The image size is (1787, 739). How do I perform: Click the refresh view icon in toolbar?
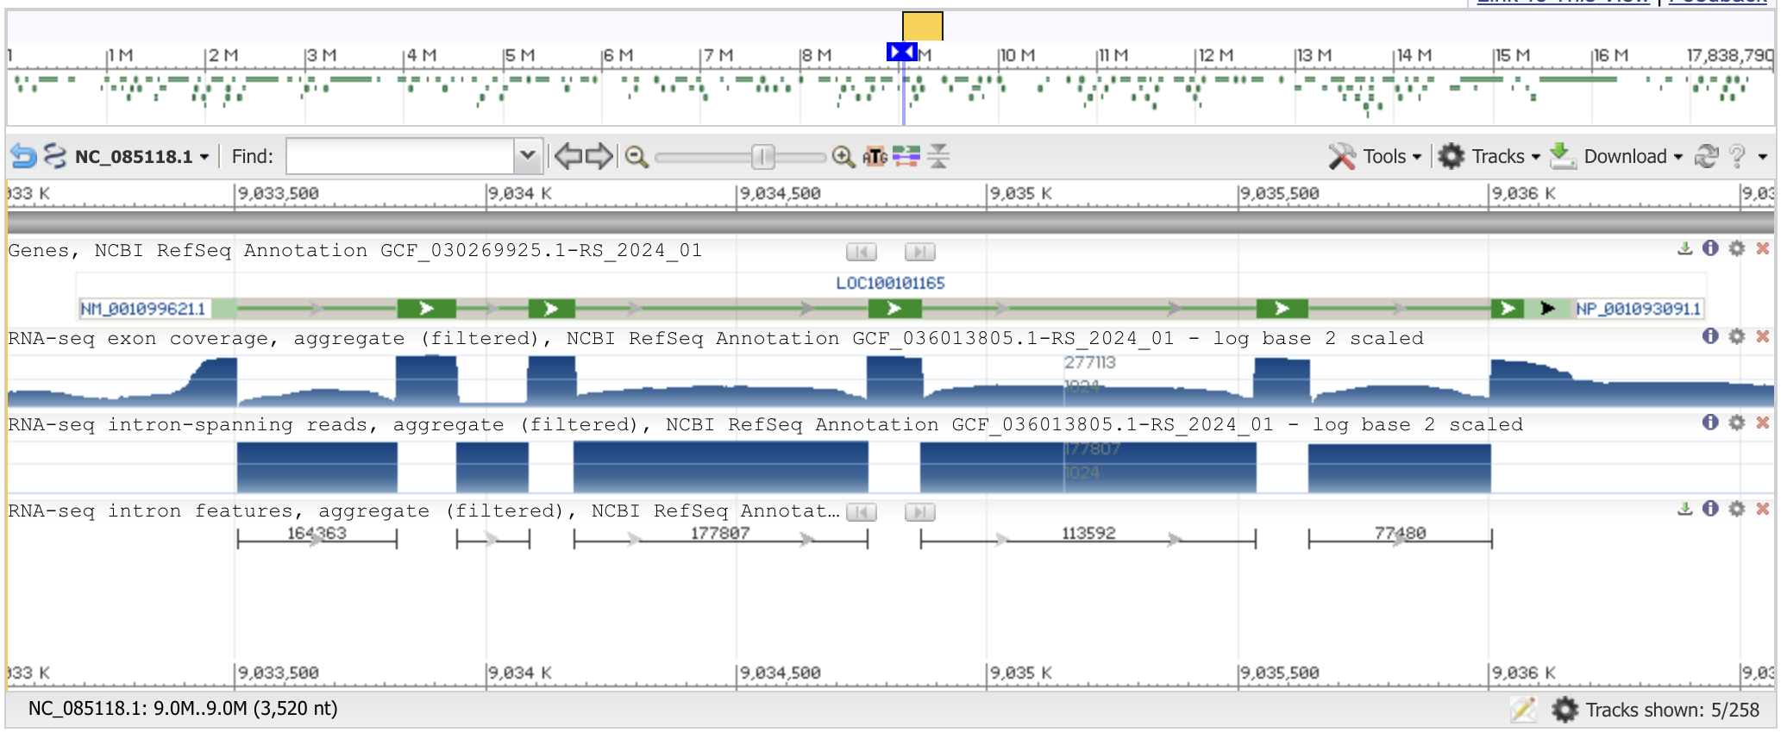coord(1706,156)
